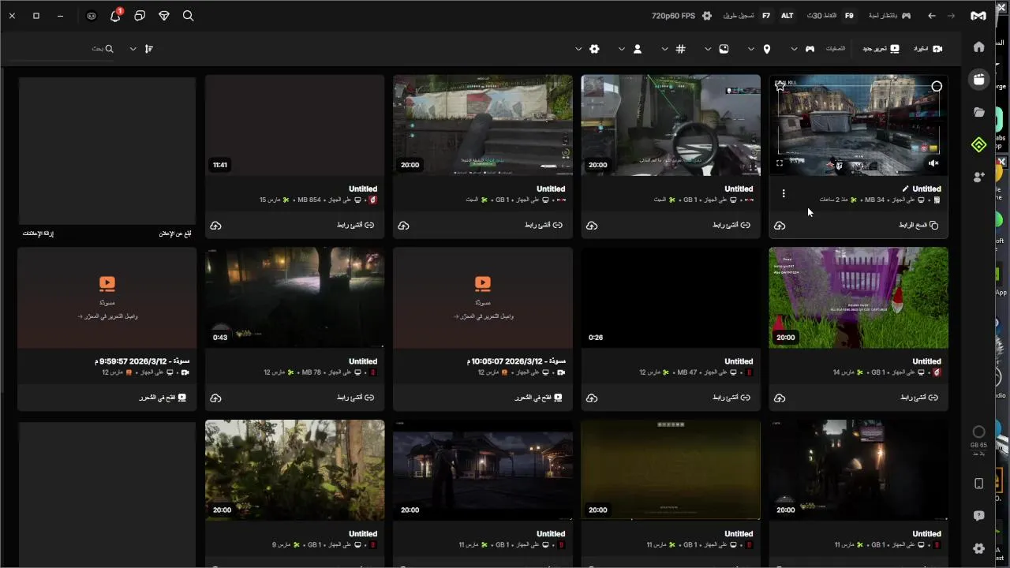Expand first clip preview to fullscreen

point(780,163)
